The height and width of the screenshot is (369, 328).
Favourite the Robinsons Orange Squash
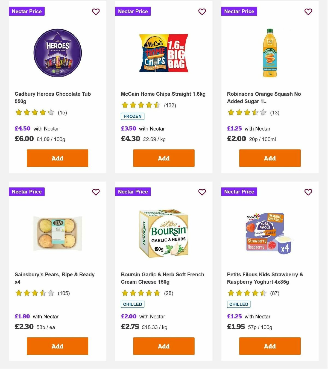point(308,12)
